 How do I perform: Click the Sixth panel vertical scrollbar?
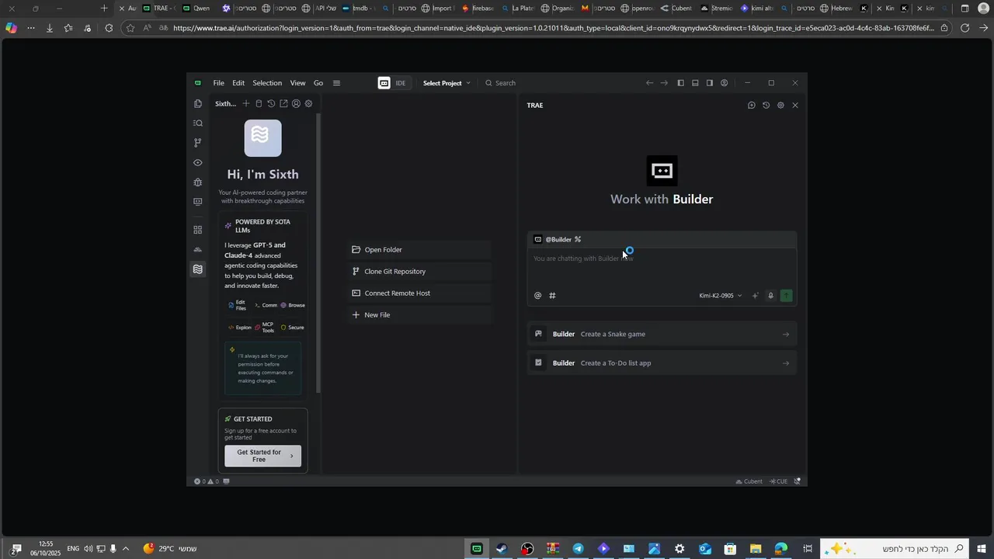(318, 255)
